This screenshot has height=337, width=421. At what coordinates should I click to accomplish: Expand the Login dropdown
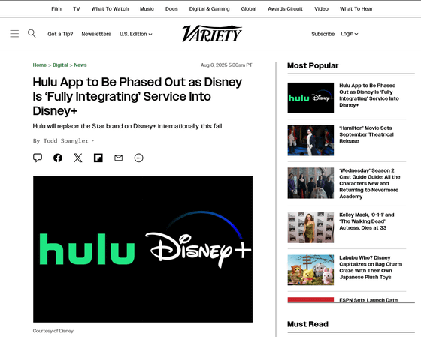pyautogui.click(x=350, y=34)
